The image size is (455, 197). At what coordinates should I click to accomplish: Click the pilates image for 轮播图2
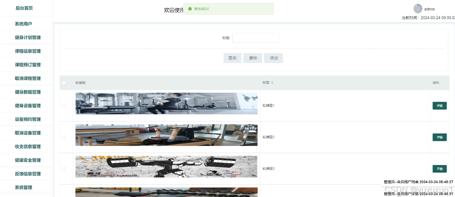click(x=167, y=135)
